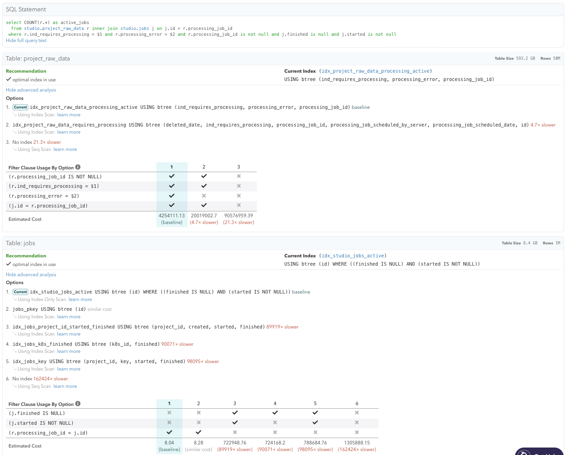Screen dimensions: 568x455
Task: Click Current badge on idx_studio_jobs_active option
Action: coord(20,292)
